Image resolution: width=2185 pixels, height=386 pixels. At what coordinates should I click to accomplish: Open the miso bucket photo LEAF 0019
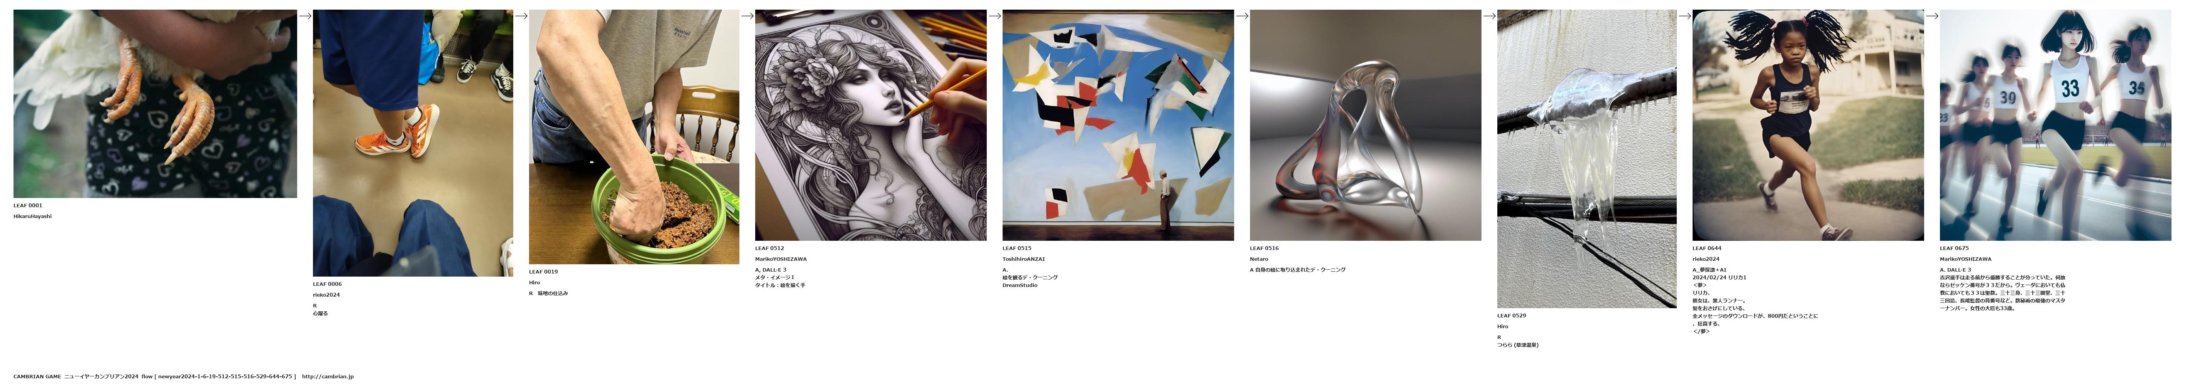[634, 137]
